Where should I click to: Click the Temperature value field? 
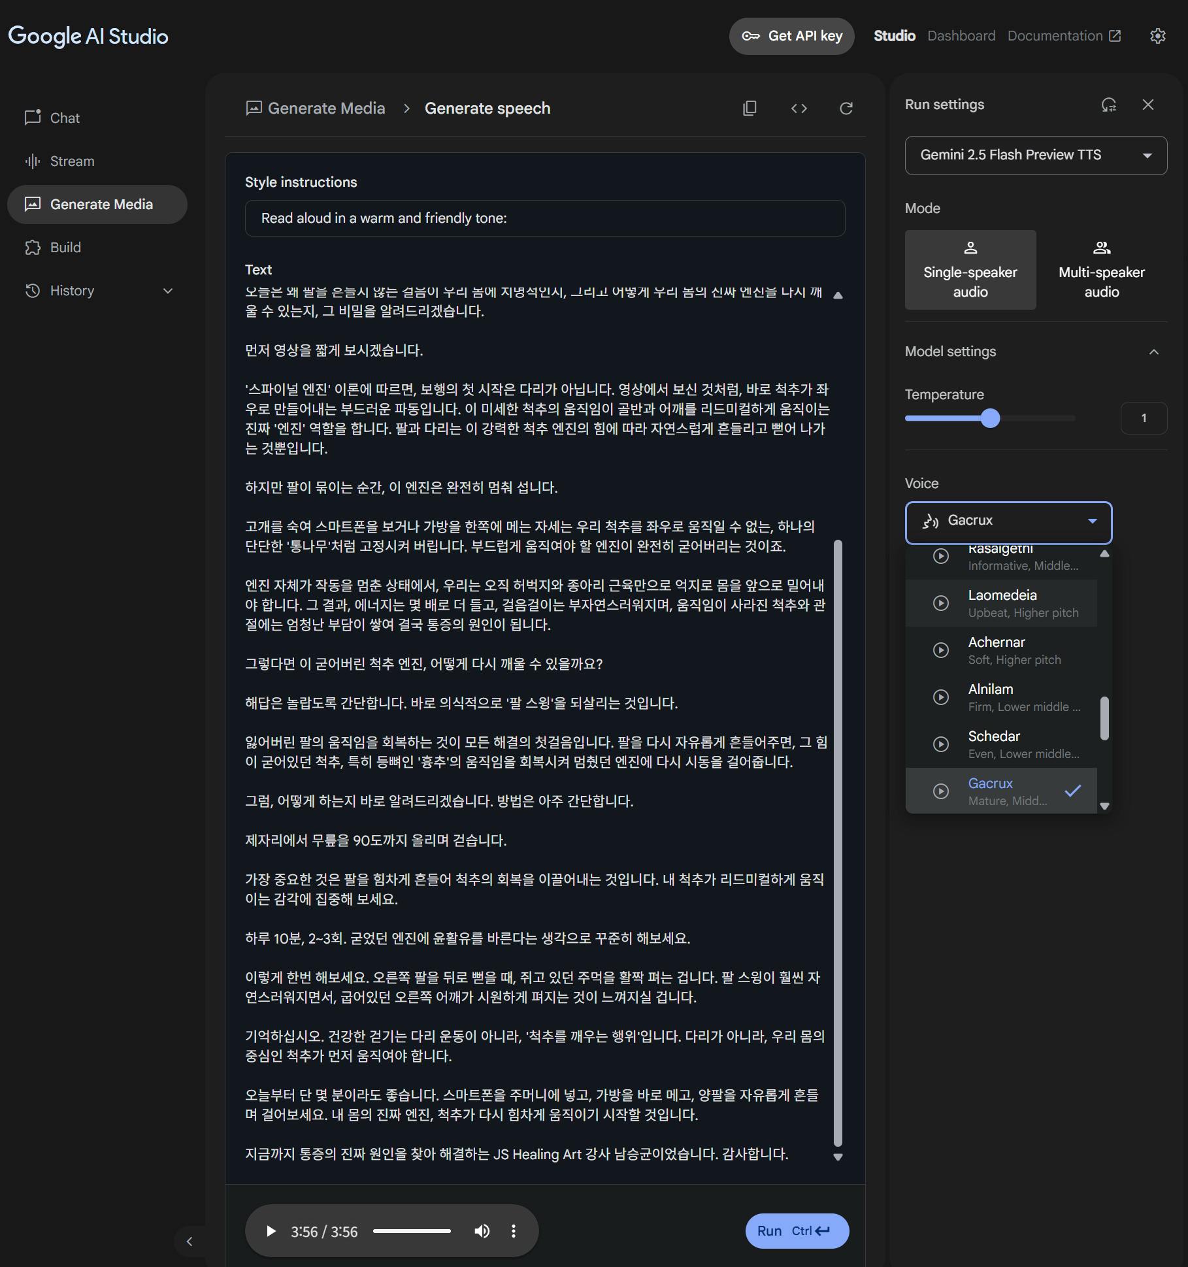coord(1144,418)
